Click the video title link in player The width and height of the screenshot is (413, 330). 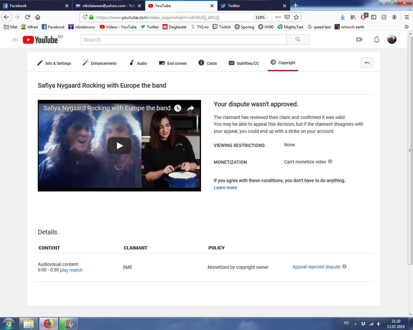pyautogui.click(x=107, y=108)
